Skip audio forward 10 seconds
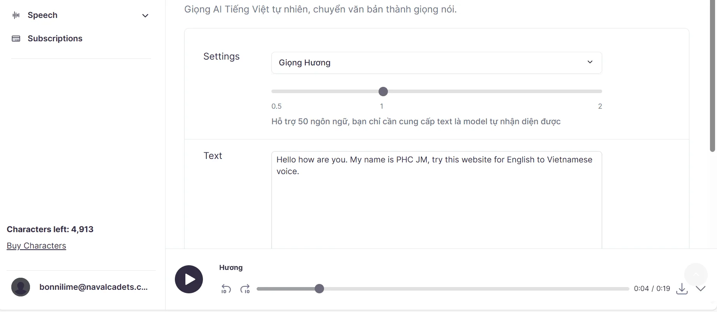 tap(245, 289)
